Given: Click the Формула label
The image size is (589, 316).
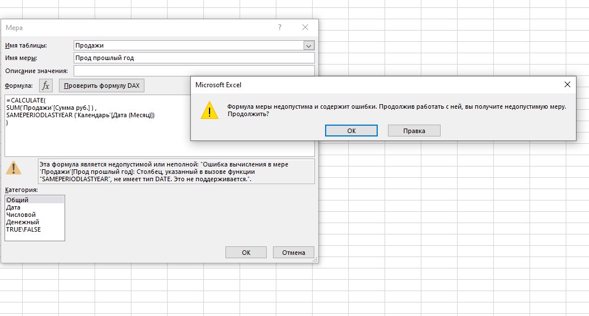Looking at the screenshot, I should 19,86.
